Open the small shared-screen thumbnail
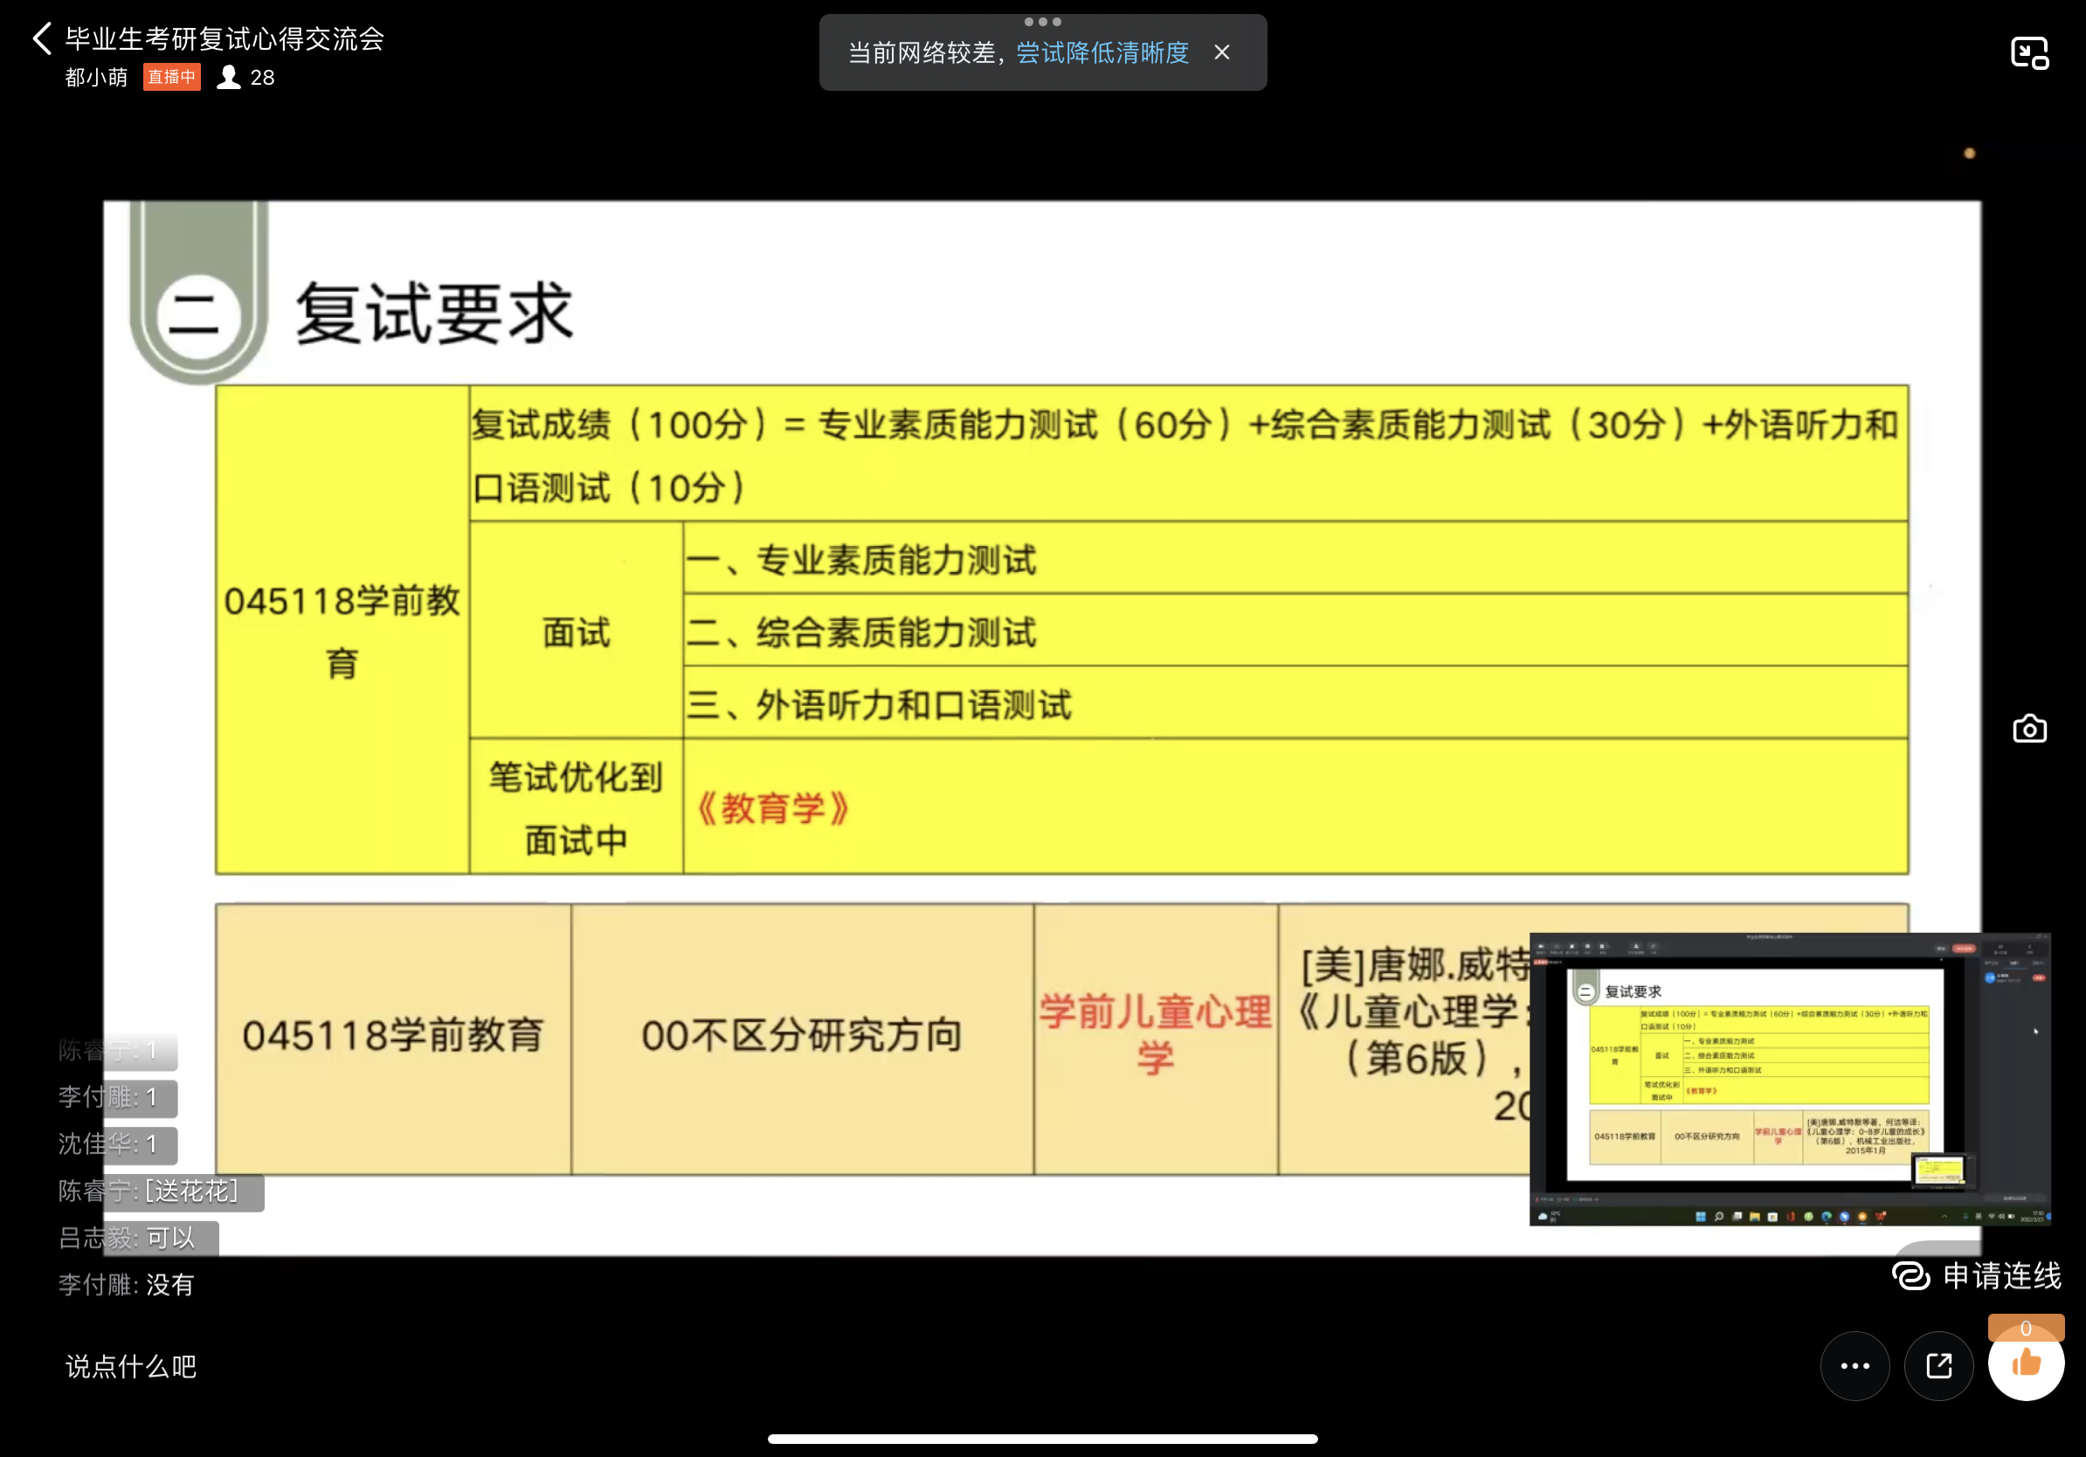2086x1457 pixels. [1788, 1078]
